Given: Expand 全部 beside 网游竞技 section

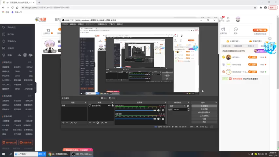Looking at the screenshot, I should (x=30, y=62).
